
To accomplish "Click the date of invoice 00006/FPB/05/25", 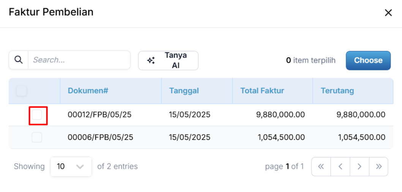I will 190,137.
